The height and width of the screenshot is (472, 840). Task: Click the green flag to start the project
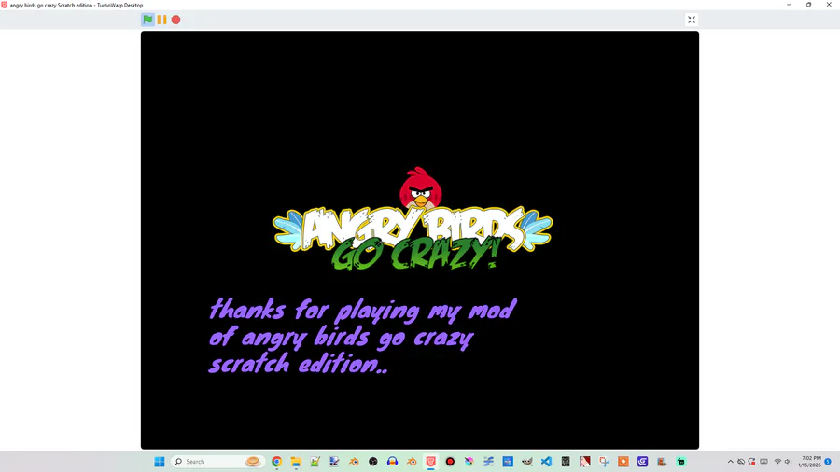[147, 20]
